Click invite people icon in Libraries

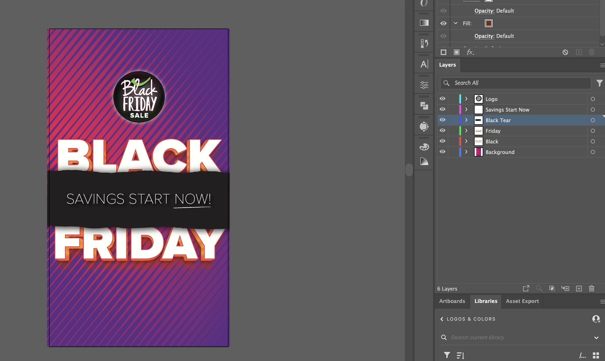tap(596, 319)
